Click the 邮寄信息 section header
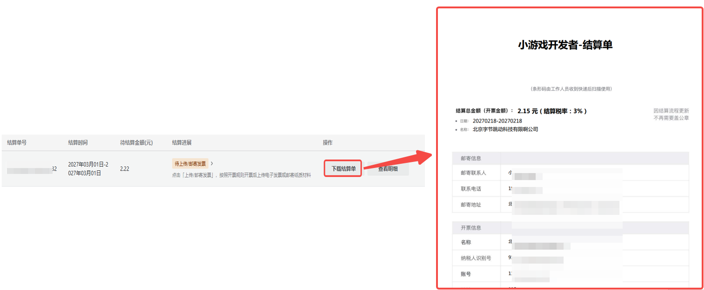The height and width of the screenshot is (290, 704). (471, 159)
